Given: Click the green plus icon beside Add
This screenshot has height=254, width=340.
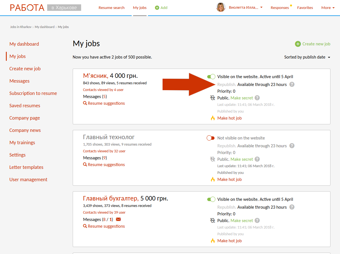Looking at the screenshot, I should [157, 8].
